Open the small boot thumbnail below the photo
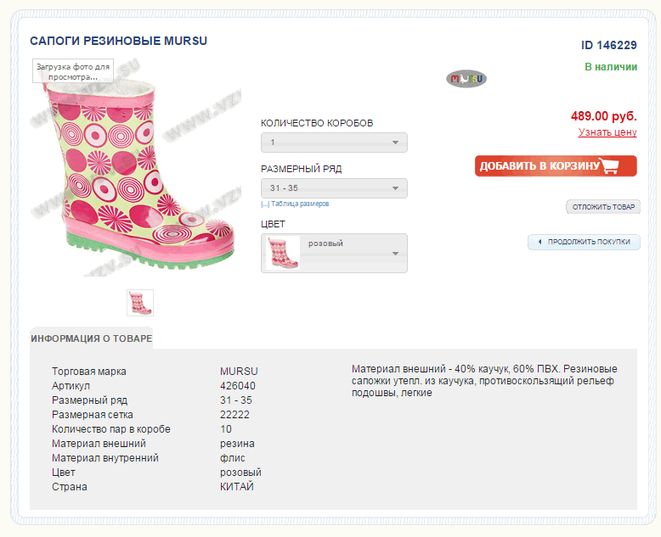The image size is (661, 537). [x=140, y=303]
